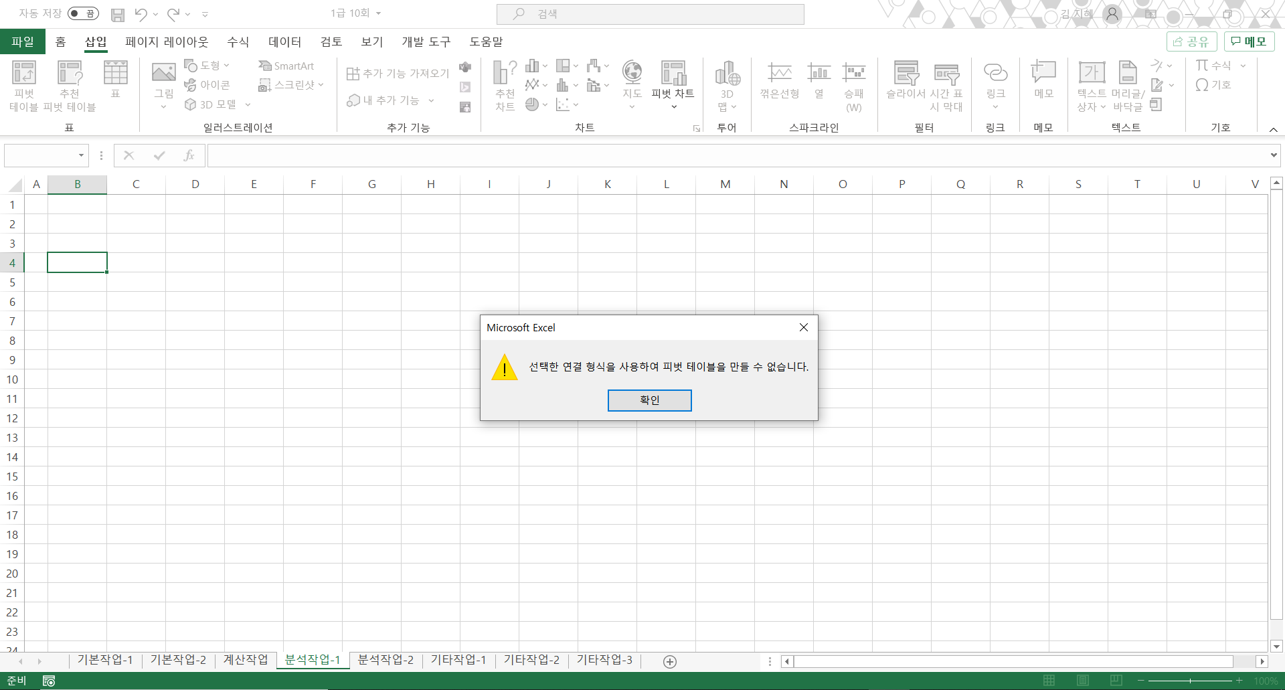The height and width of the screenshot is (690, 1285).
Task: Switch to page layout view in status bar
Action: (x=1082, y=681)
